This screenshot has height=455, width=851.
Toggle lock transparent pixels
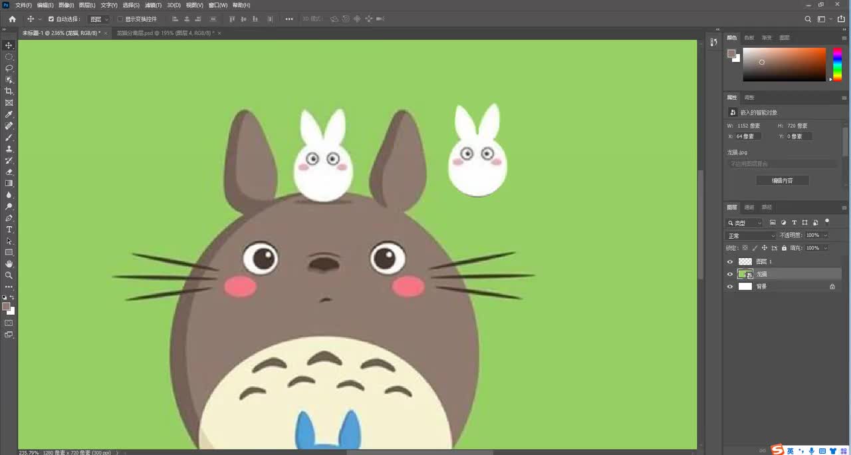745,247
